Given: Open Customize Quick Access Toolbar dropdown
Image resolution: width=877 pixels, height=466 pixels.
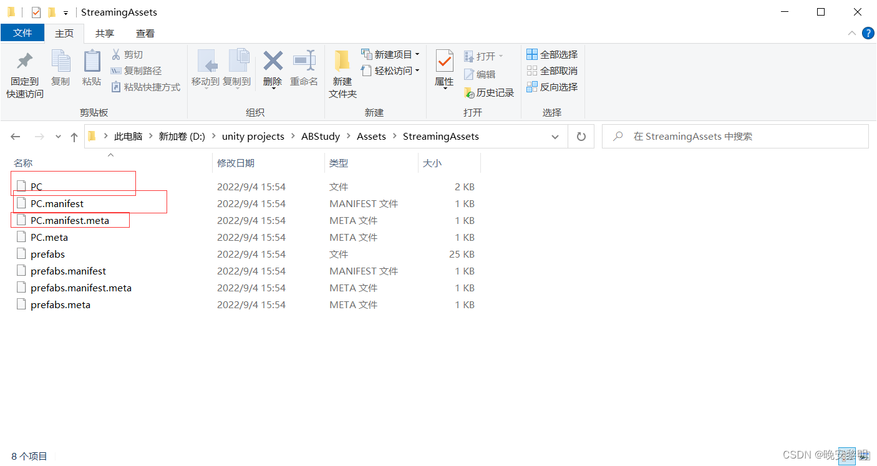Looking at the screenshot, I should point(65,12).
